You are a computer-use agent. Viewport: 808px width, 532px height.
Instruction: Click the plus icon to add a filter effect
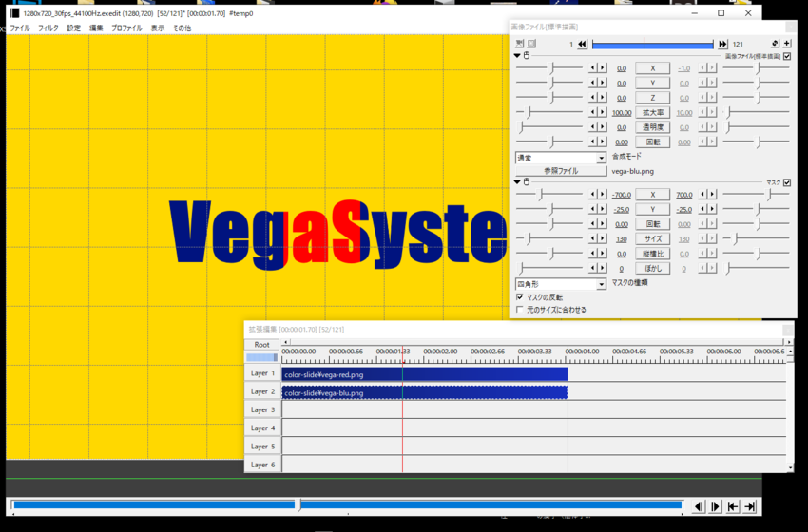coord(787,44)
